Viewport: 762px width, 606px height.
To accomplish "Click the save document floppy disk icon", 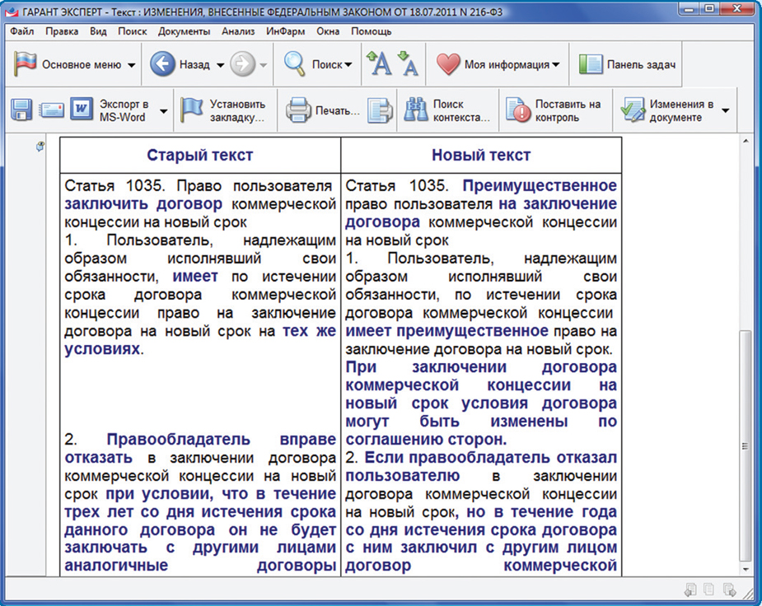I will point(21,110).
